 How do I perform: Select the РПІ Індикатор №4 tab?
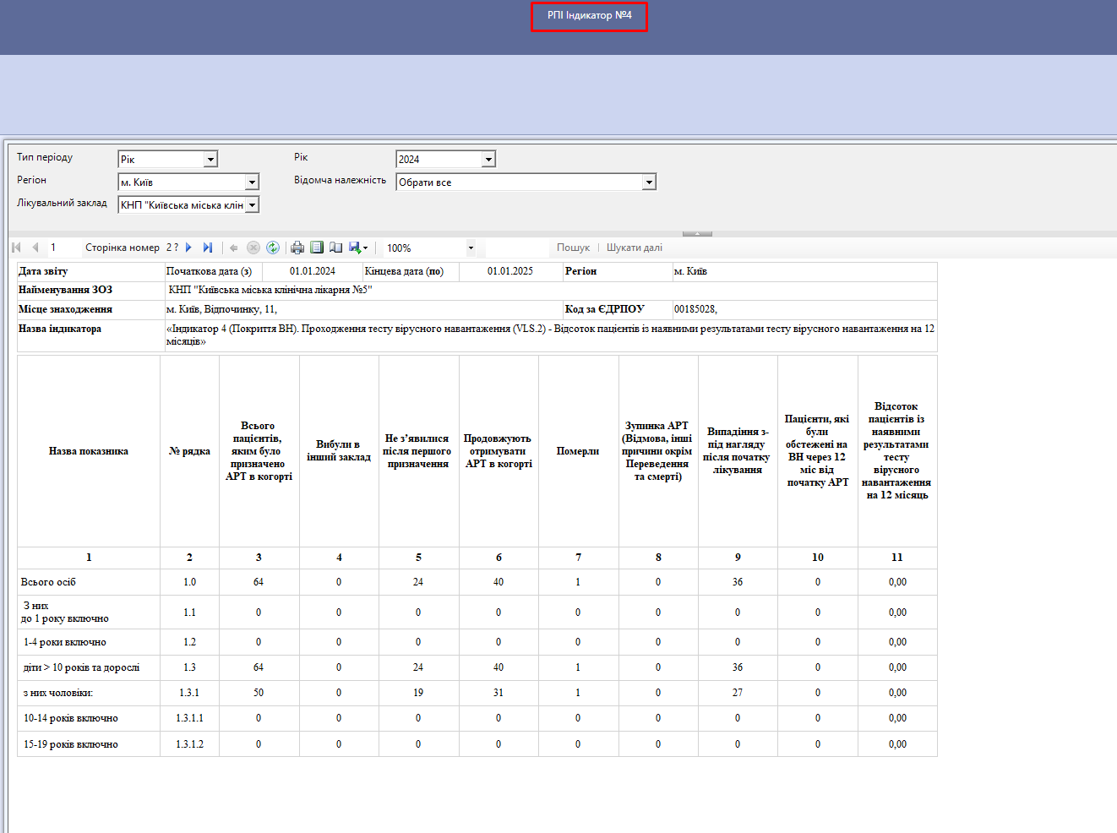coord(589,16)
